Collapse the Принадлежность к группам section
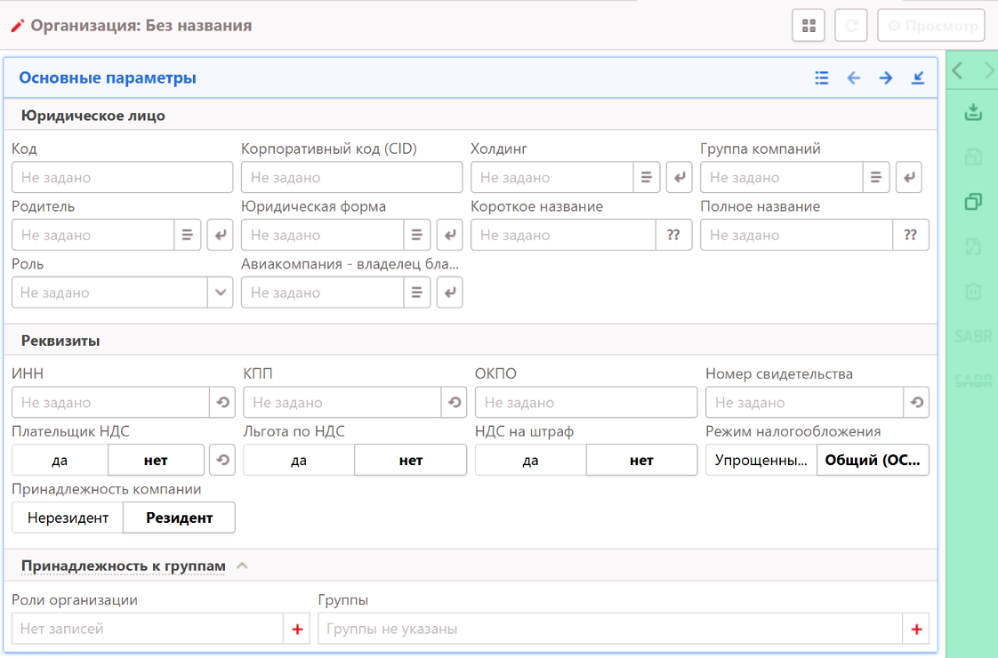 pos(243,566)
